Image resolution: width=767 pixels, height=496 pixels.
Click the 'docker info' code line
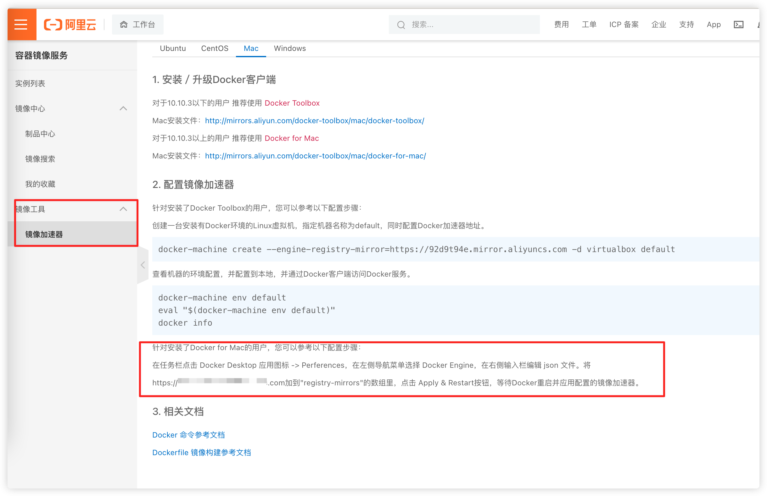[185, 323]
